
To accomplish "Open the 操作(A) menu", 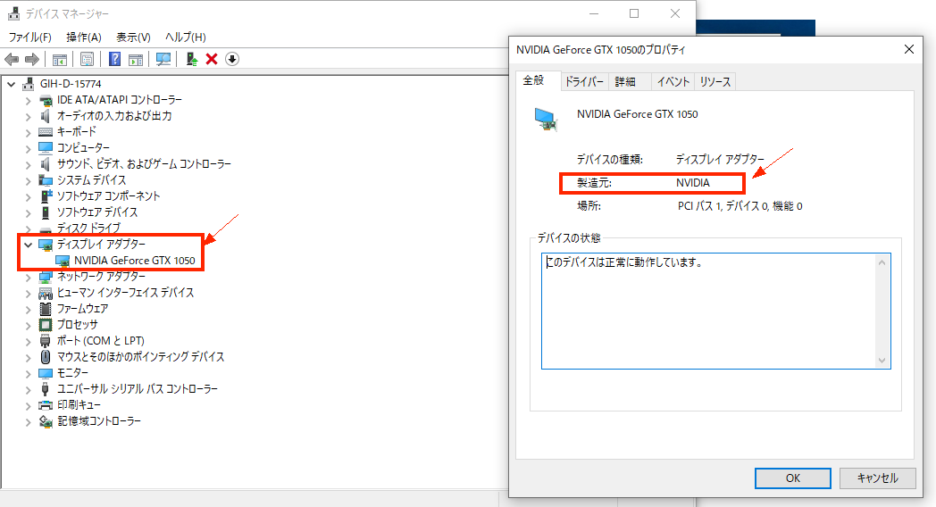I will [84, 37].
